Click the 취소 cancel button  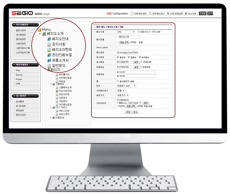point(135,112)
